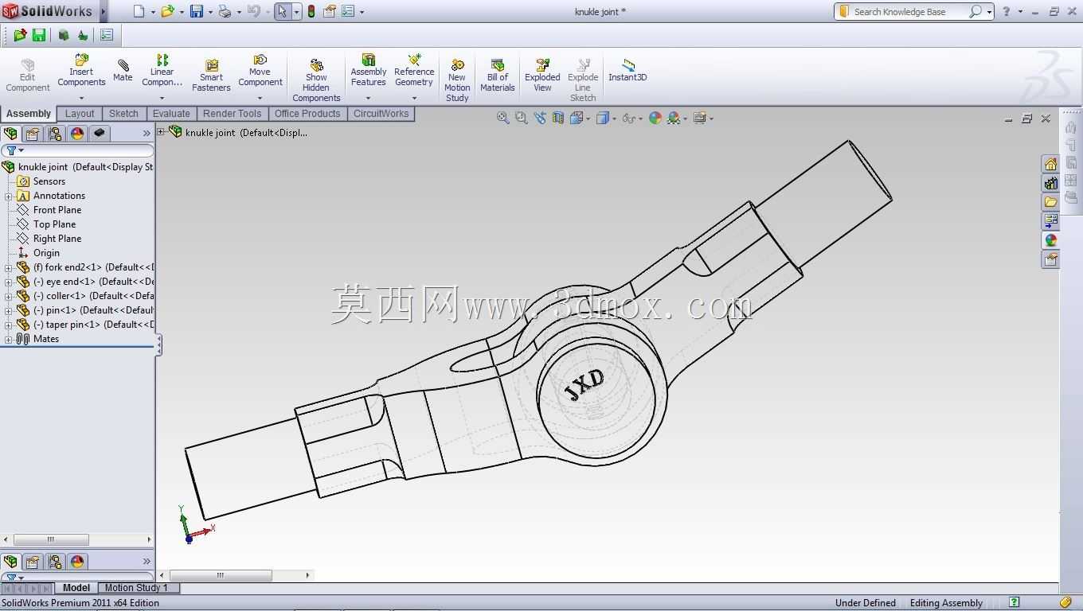1083x611 pixels.
Task: Click the Linear Component Pattern tool
Action: (x=162, y=71)
